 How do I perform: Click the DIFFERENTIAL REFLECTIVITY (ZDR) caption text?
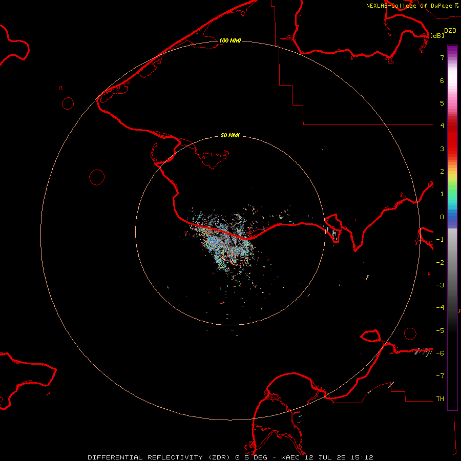tap(160, 457)
